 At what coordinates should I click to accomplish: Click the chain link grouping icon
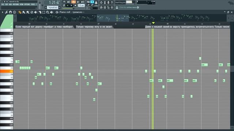tap(92, 5)
